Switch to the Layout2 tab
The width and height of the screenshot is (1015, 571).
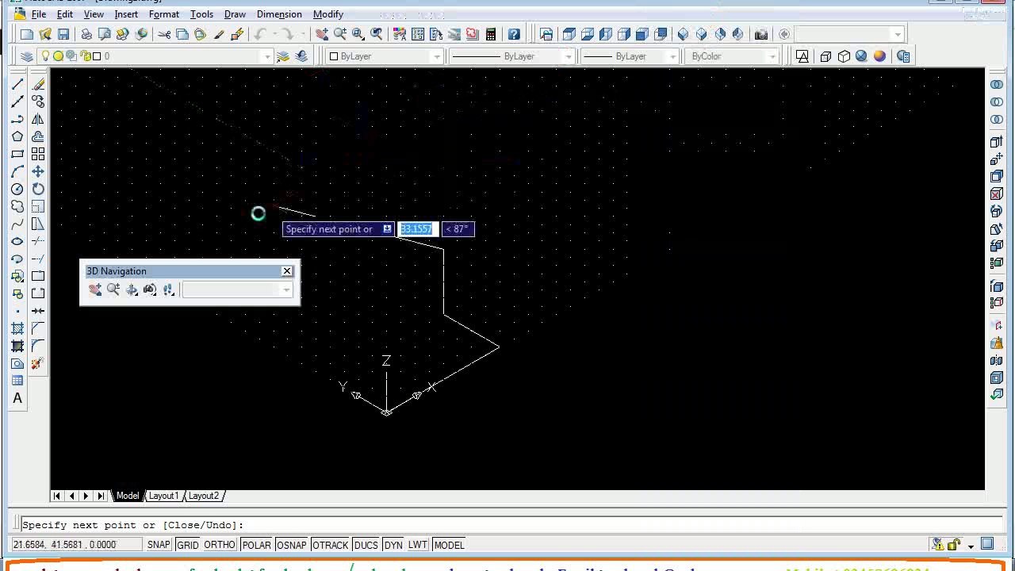click(x=204, y=496)
